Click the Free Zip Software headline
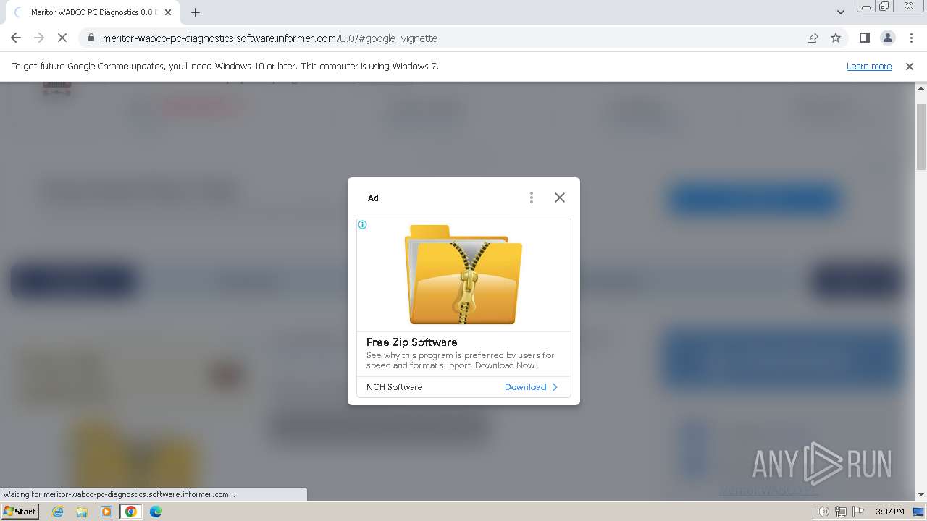The height and width of the screenshot is (521, 927). pos(412,342)
